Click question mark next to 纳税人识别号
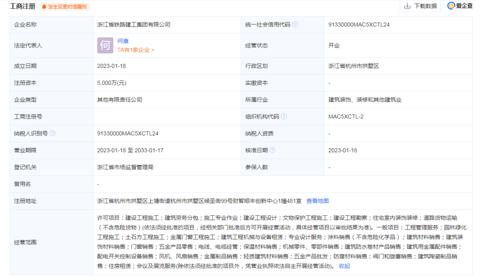Viewport: 481px width, 278px height. click(x=53, y=133)
